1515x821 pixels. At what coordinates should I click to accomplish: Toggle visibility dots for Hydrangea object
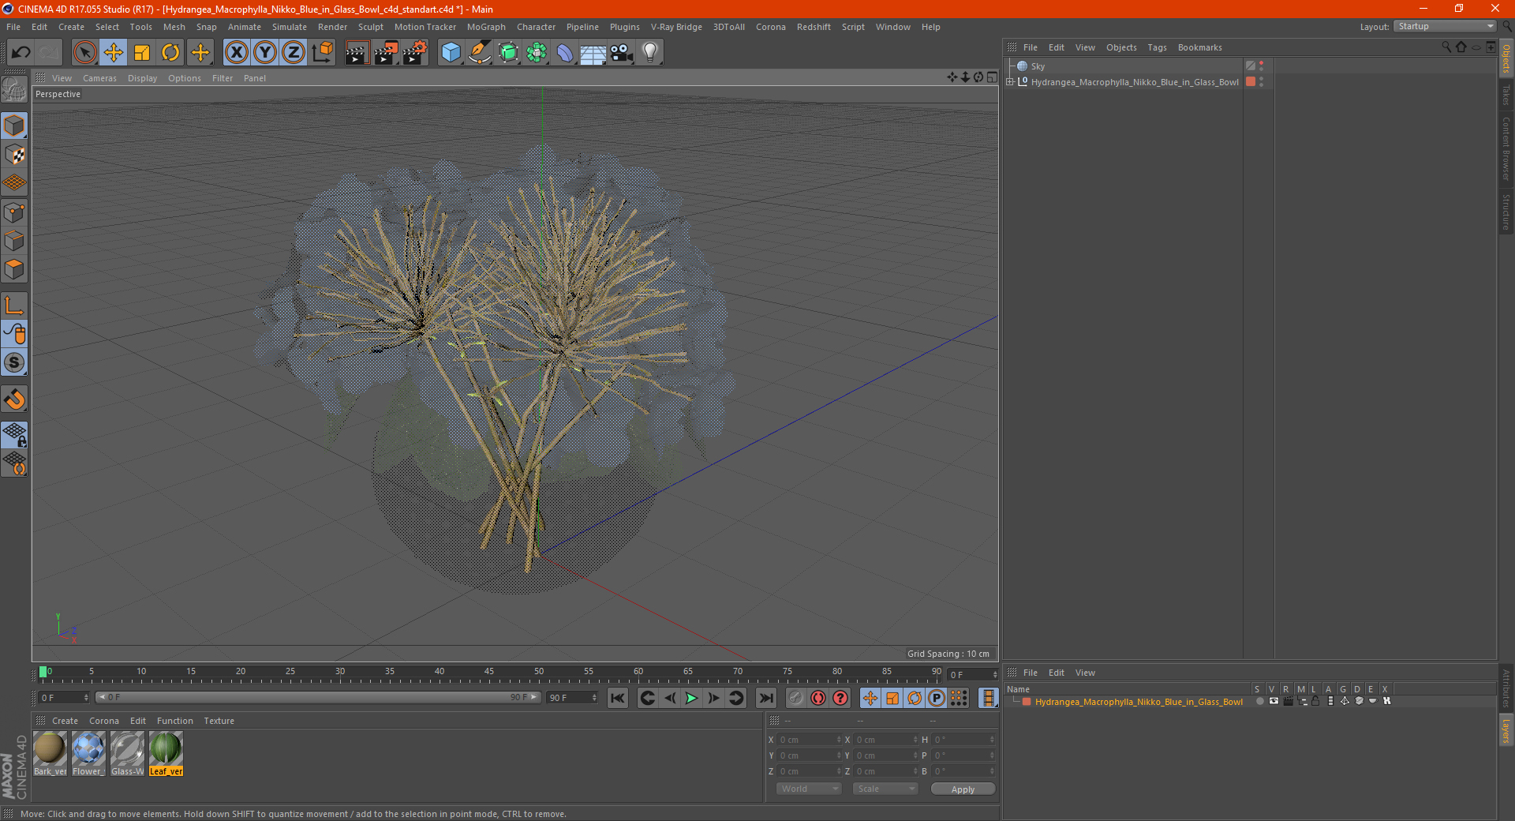1261,82
